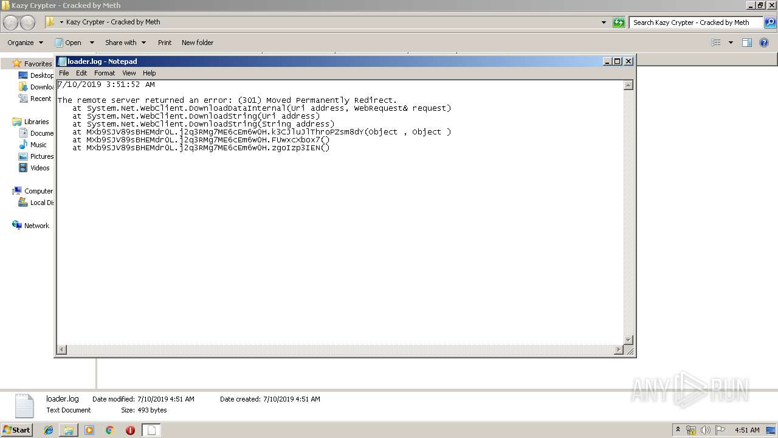Viewport: 778px width, 438px height.
Task: Click the Open button in Explorer toolbar
Action: [x=67, y=43]
